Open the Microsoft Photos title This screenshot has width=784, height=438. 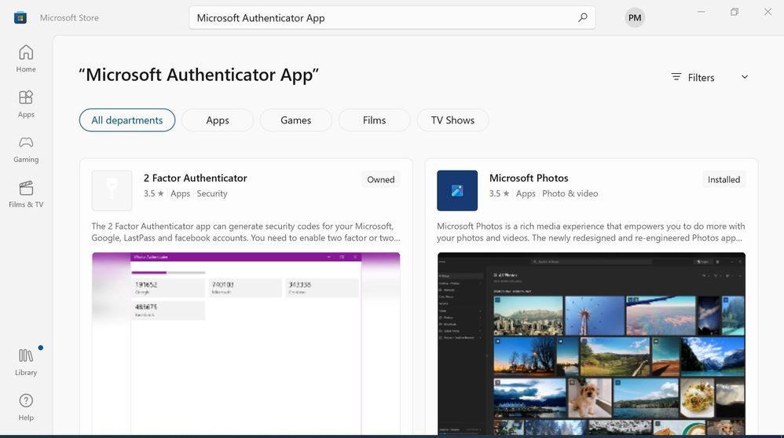tap(529, 178)
